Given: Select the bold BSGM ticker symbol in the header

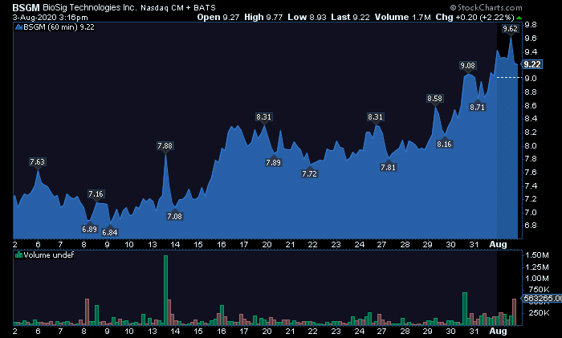Looking at the screenshot, I should (x=26, y=7).
